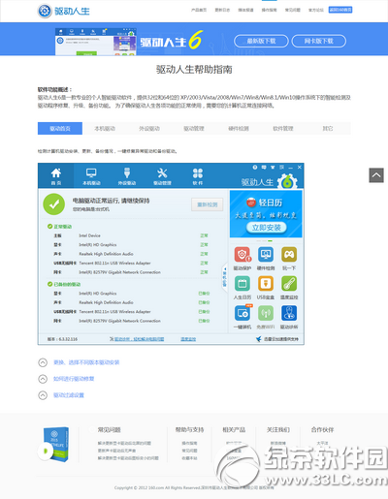This screenshot has height=499, width=388.
Task: Click the 轻日历 advertisement banner
Action: click(266, 214)
